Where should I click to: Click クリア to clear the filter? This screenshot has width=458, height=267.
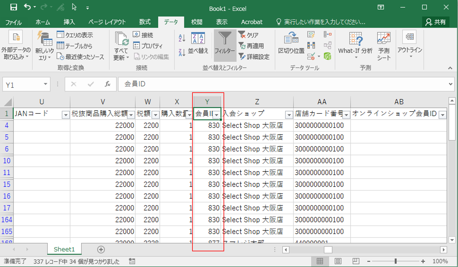point(248,35)
